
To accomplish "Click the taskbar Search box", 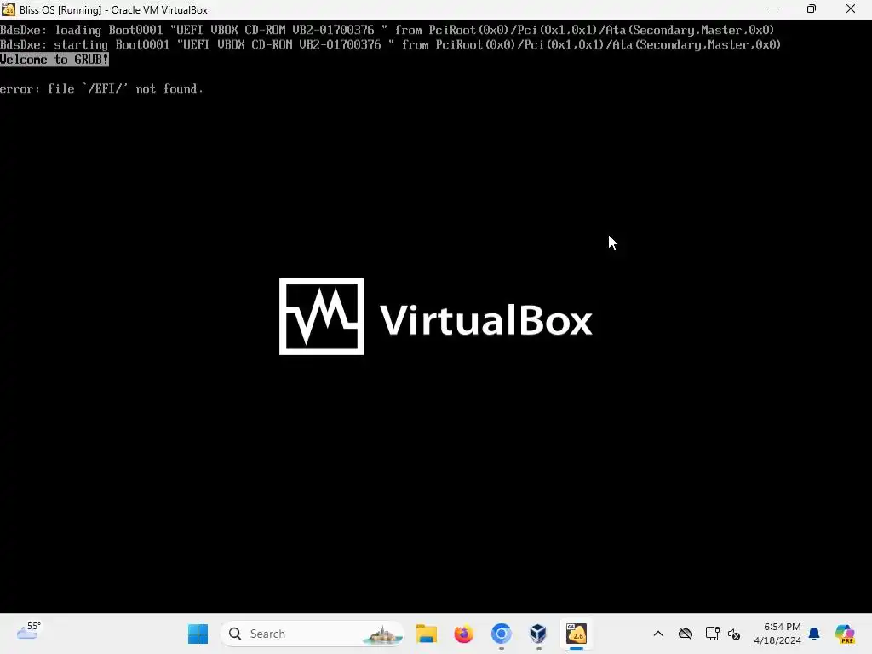I will coord(312,634).
